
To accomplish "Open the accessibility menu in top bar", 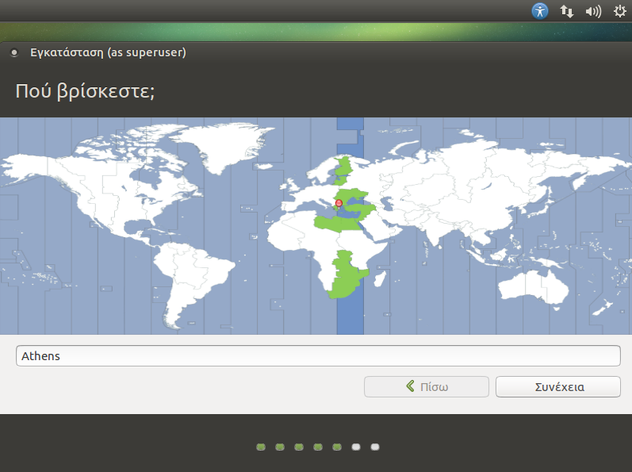I will tap(540, 11).
